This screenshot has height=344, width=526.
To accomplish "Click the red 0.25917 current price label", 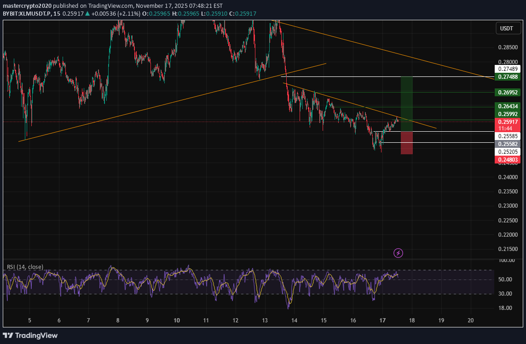I will tap(508, 122).
